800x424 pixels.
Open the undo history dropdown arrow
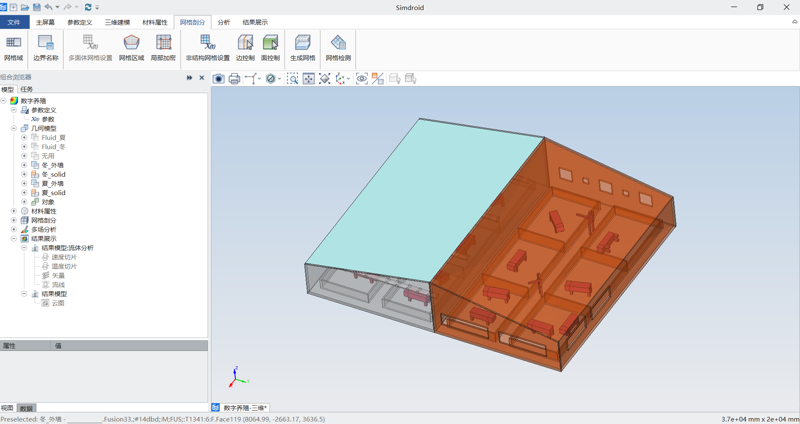coord(58,7)
